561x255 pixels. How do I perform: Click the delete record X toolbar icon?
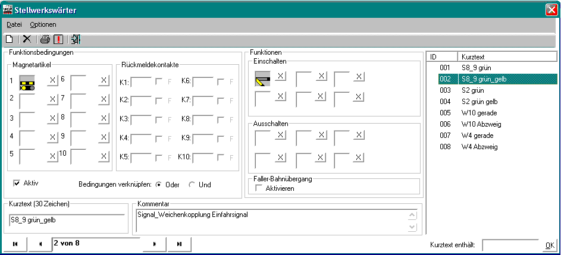click(x=27, y=39)
